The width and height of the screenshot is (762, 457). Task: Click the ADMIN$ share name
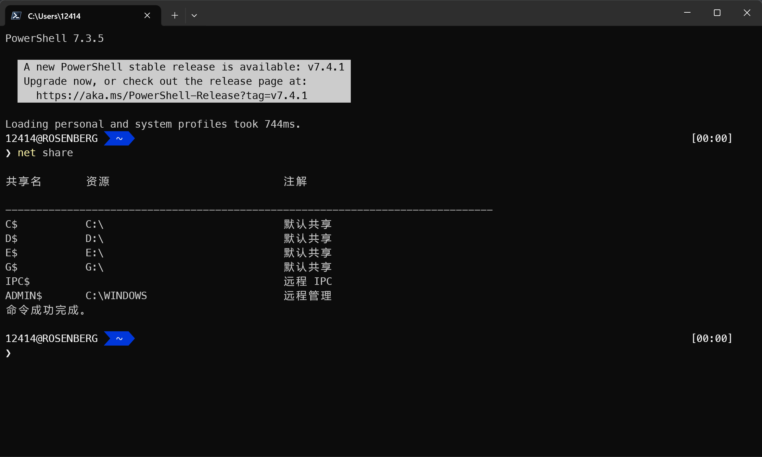[x=24, y=296]
